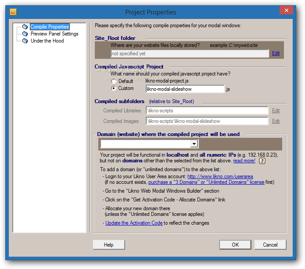Open Preview Panel Settings page
Screen dimensions: 305x269
click(x=54, y=34)
